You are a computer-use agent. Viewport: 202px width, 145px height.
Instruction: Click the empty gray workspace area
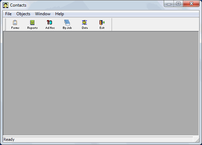(x=101, y=83)
